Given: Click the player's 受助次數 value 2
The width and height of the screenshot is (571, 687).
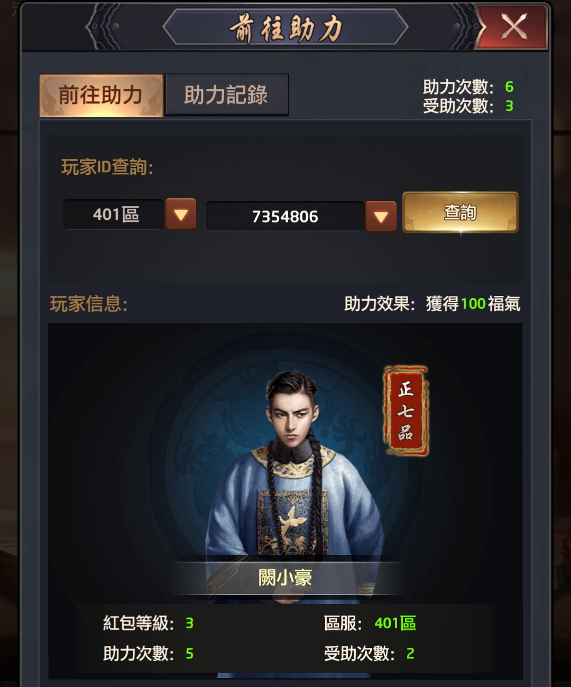Looking at the screenshot, I should 410,654.
